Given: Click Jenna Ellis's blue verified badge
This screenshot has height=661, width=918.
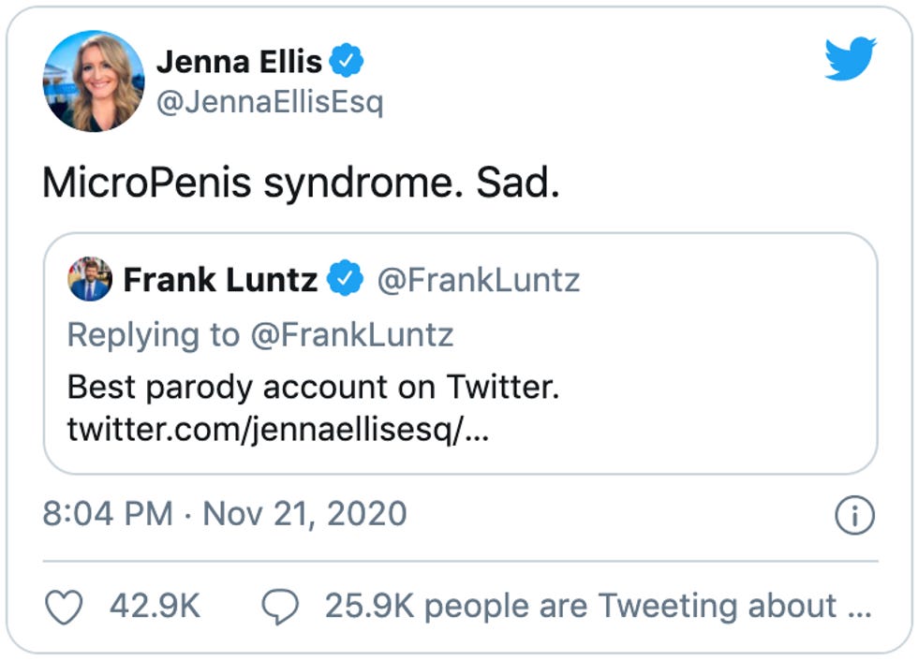Looking at the screenshot, I should pos(349,62).
